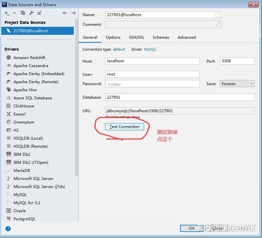Select MySQL driver in Drivers list
Screen dimensions: 262x238
(20, 195)
